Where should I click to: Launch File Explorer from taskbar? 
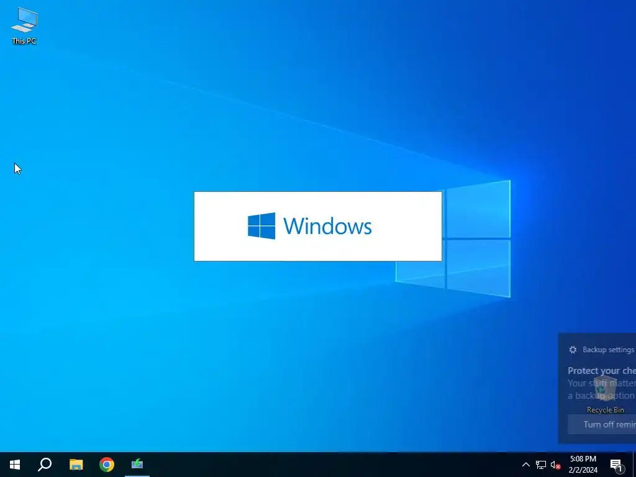point(76,465)
